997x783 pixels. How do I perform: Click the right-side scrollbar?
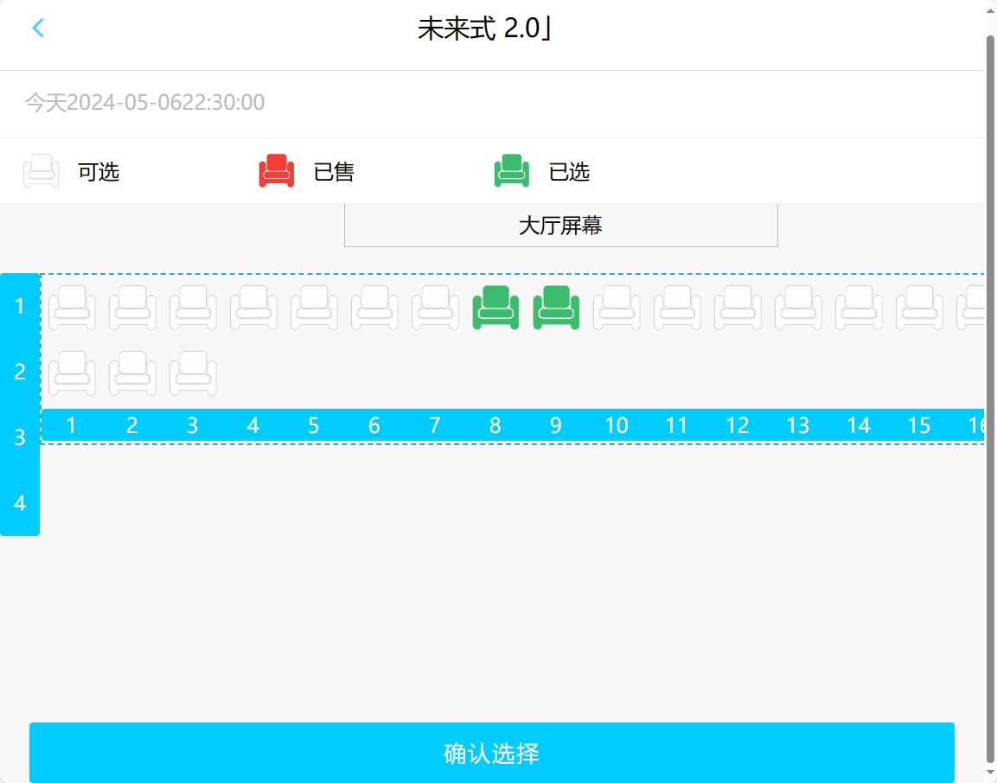pos(991,389)
